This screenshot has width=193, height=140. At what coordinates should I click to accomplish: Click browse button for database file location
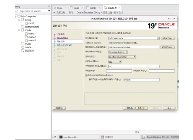[167, 47]
